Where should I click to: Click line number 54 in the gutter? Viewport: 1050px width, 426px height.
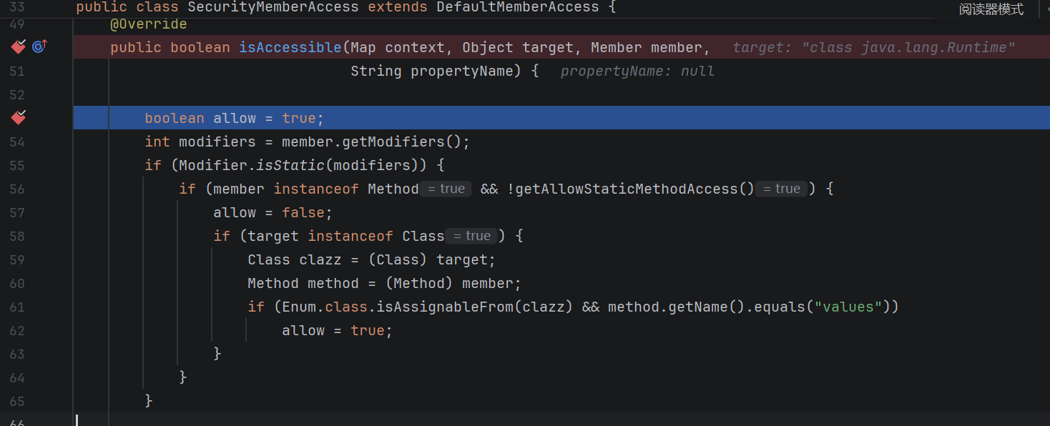click(17, 142)
